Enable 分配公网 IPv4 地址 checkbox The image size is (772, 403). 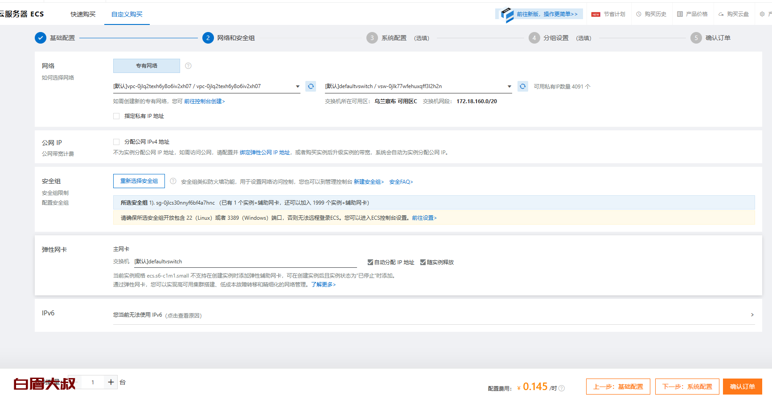[116, 142]
